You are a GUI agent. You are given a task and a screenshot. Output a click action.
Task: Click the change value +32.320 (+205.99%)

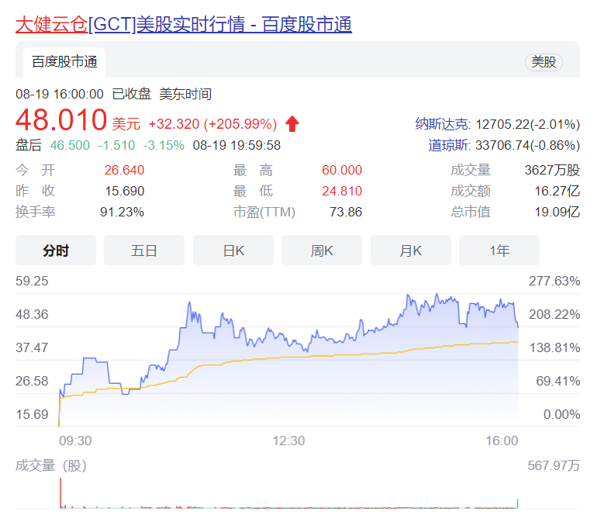212,124
